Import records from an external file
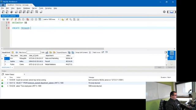Image resolution: width=196 pixels, height=110 pixels. click(x=73, y=52)
